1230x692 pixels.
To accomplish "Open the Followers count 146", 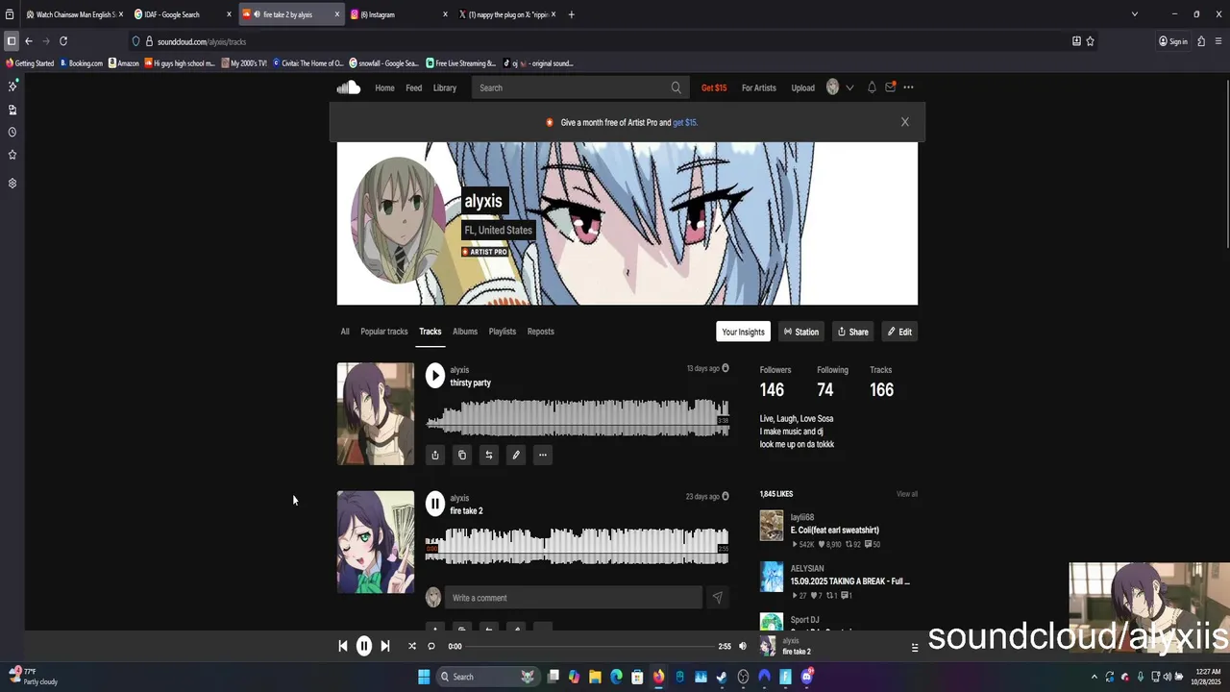I will [773, 389].
